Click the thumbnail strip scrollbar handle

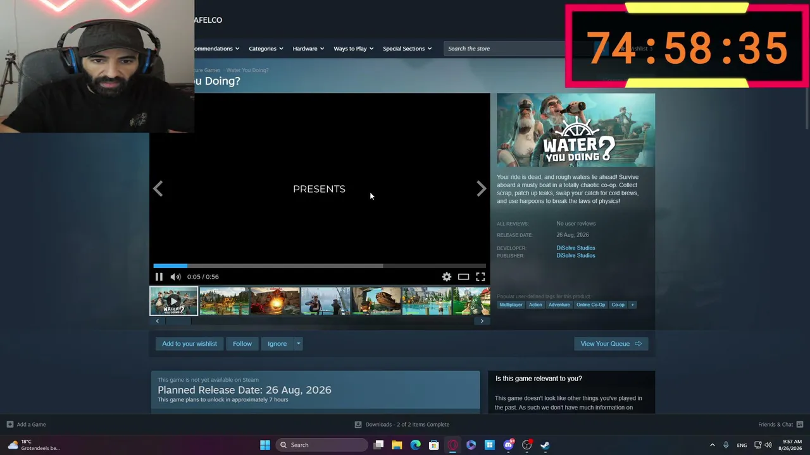click(178, 321)
